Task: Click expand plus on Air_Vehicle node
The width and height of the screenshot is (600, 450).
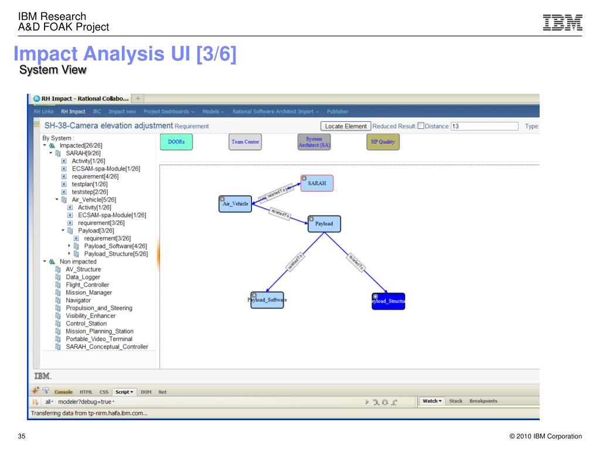Action: tap(222, 199)
